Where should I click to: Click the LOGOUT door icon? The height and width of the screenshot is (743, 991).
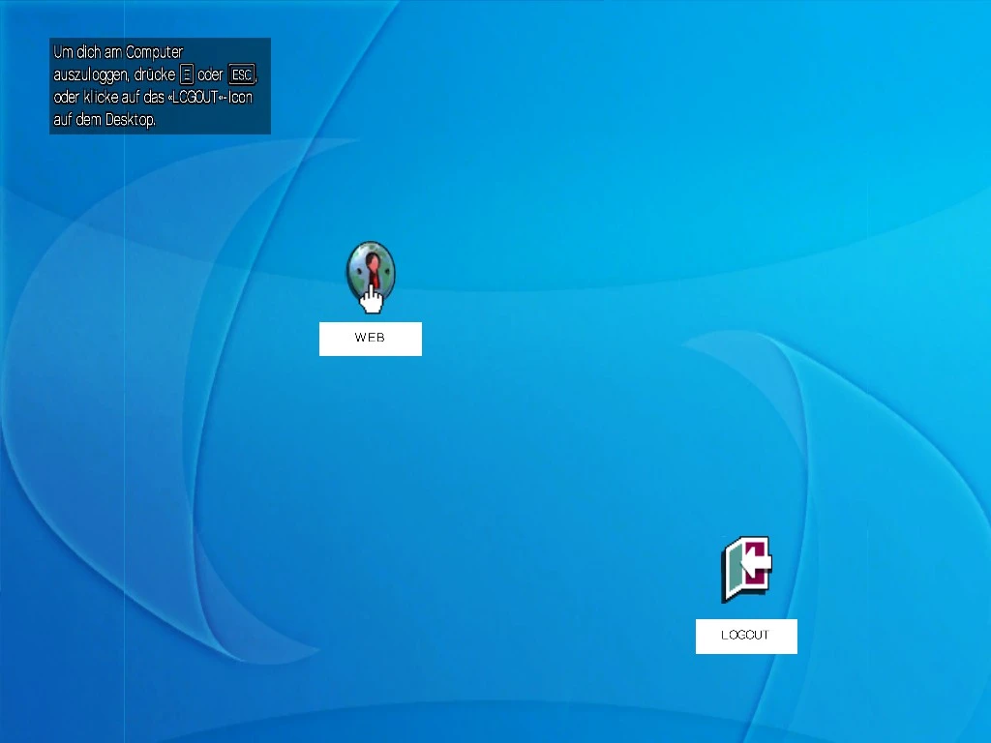coord(746,569)
